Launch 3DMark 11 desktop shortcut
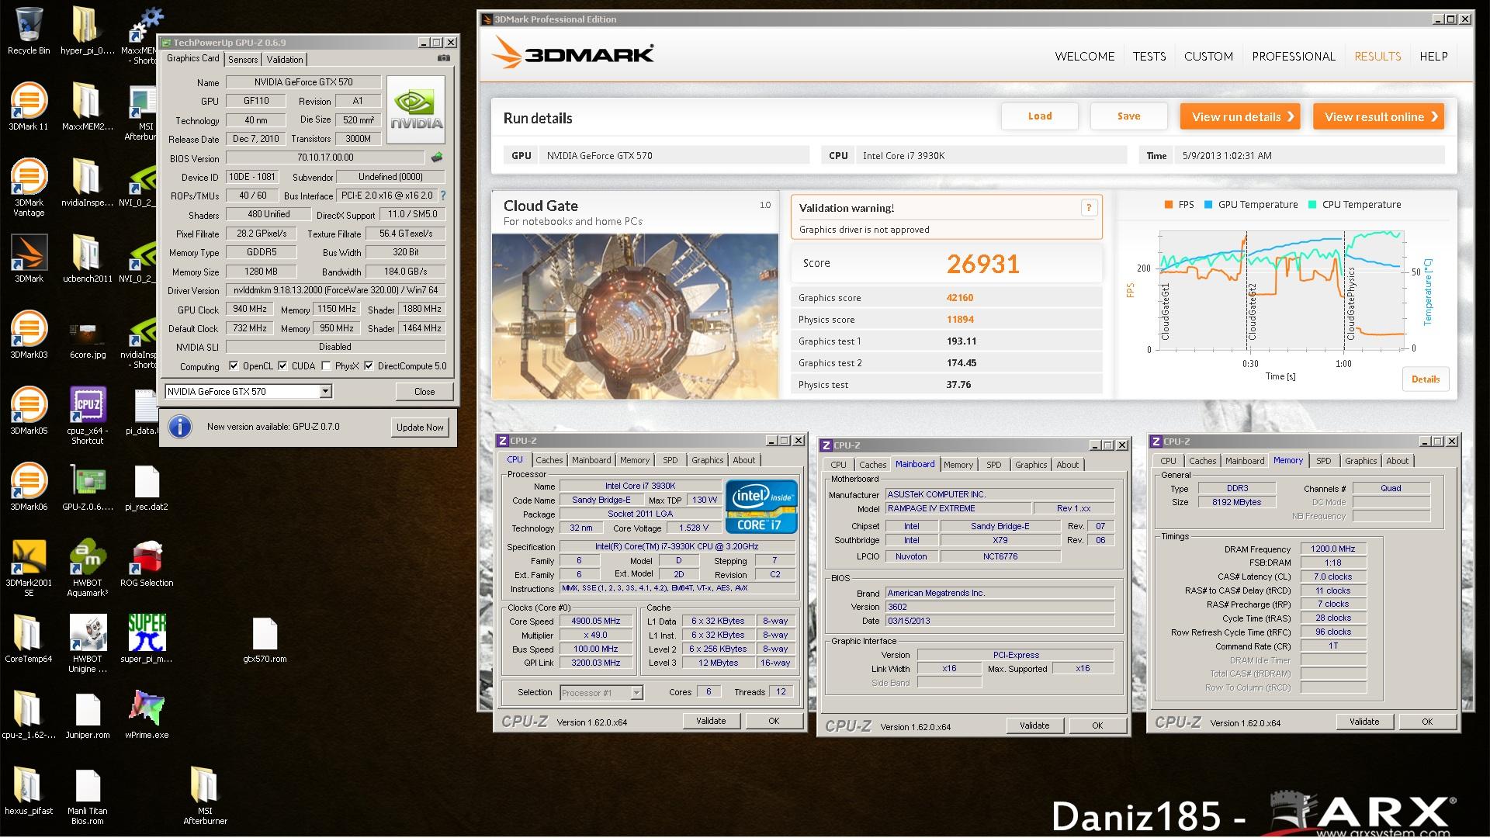This screenshot has width=1490, height=838. coord(29,106)
